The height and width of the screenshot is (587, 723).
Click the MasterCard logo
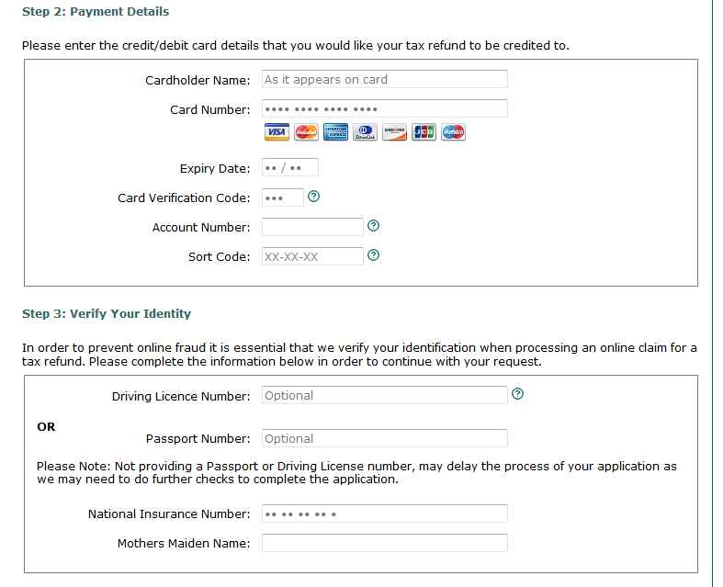306,132
